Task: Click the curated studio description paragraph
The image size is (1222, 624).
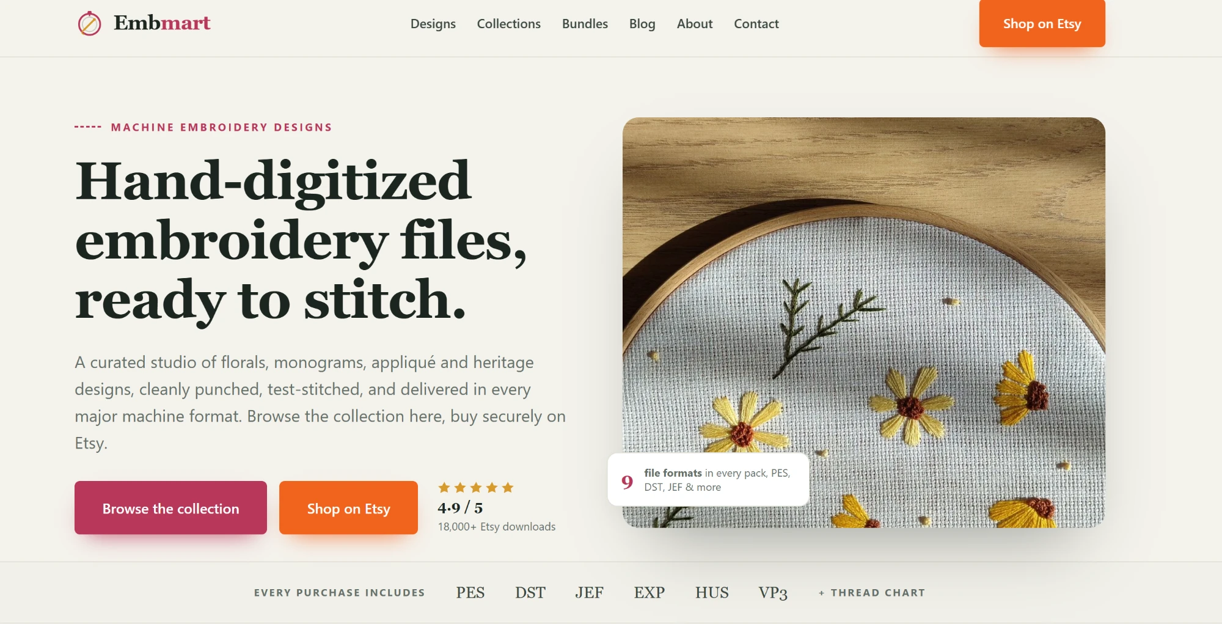Action: click(320, 403)
